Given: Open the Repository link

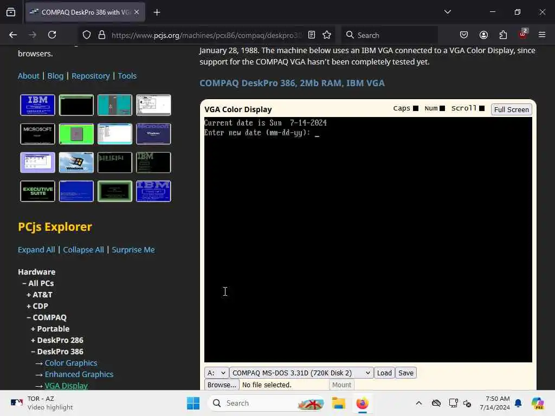Looking at the screenshot, I should (91, 76).
